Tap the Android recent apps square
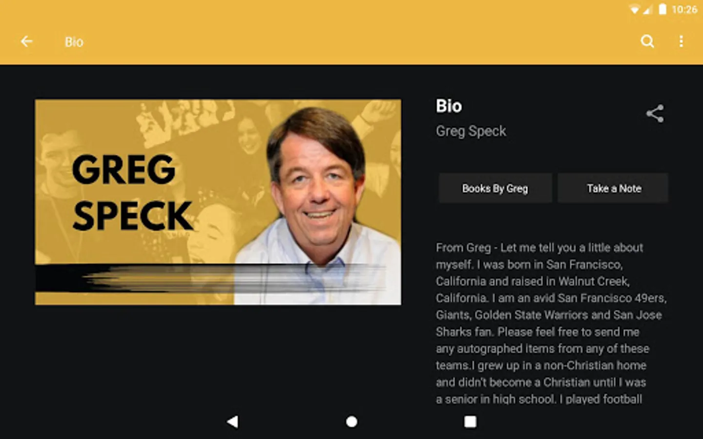703x439 pixels. click(x=470, y=421)
